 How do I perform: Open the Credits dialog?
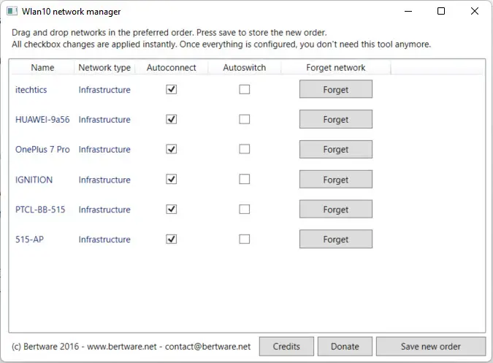(x=286, y=346)
